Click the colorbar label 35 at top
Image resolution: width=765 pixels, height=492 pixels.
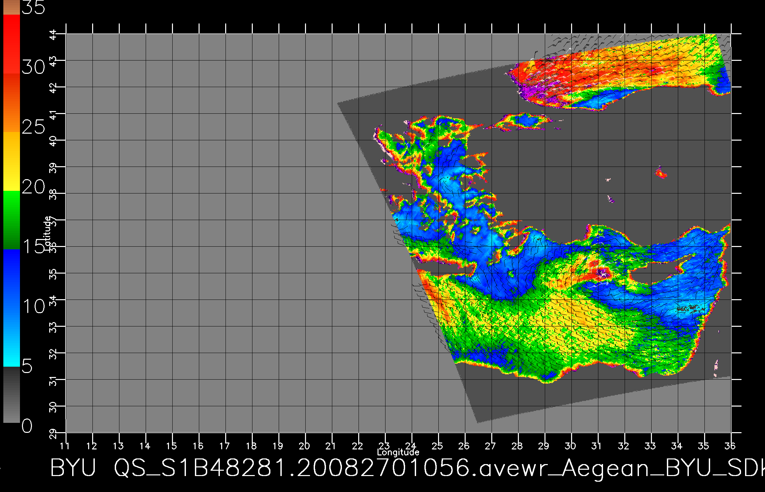pyautogui.click(x=33, y=7)
